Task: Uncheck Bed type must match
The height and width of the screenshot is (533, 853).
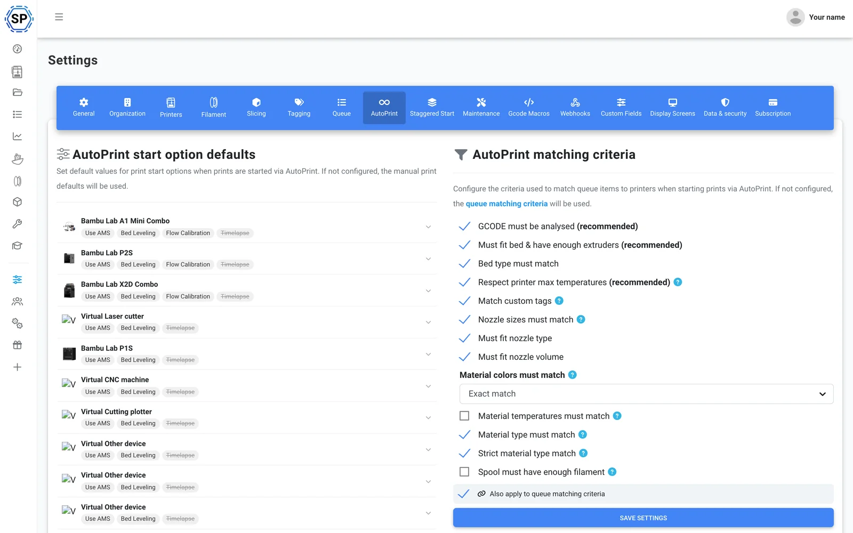Action: point(464,263)
